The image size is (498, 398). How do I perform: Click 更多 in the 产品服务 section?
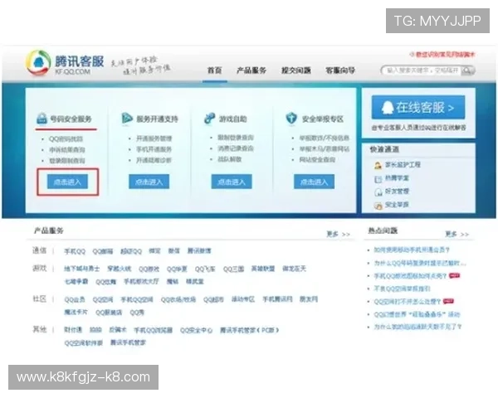(338, 234)
